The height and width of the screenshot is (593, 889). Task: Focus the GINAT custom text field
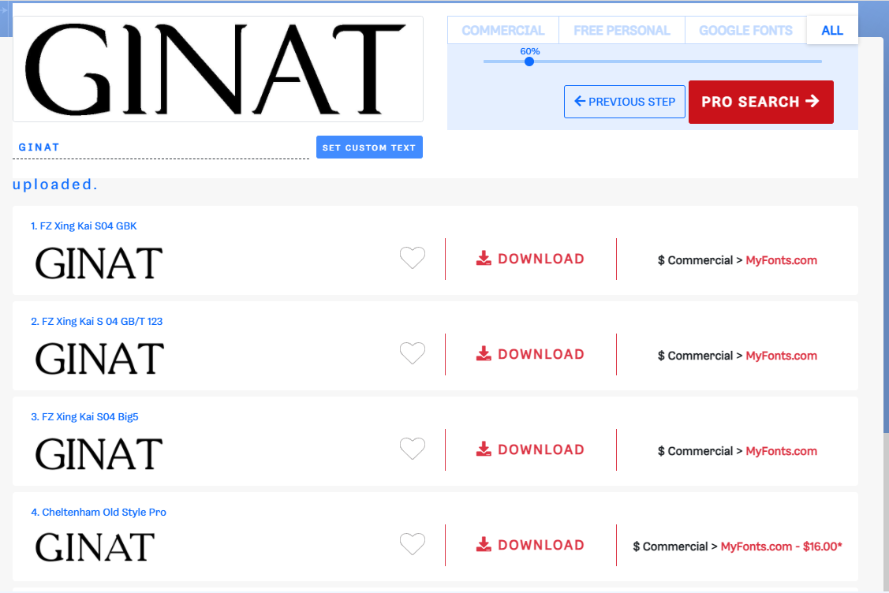160,147
